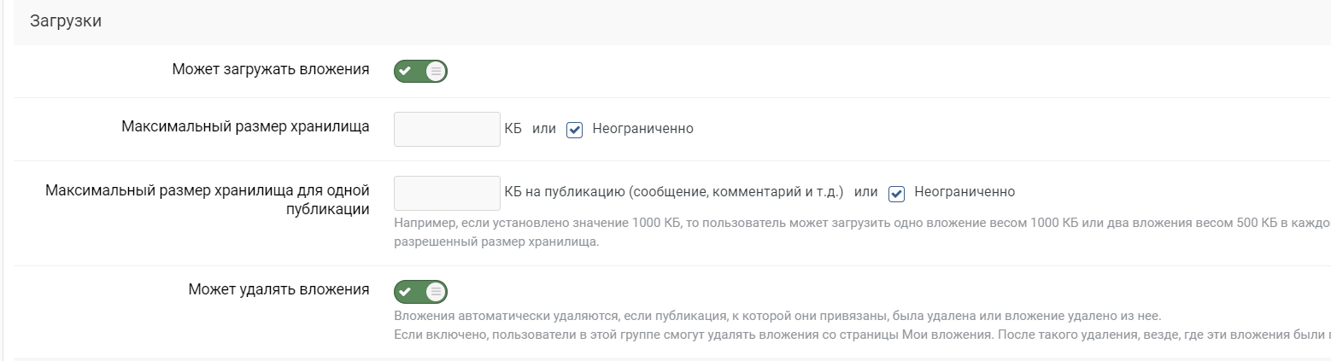The width and height of the screenshot is (1331, 361).
Task: Click the grip handle on delete attachments toggle
Action: pyautogui.click(x=436, y=292)
